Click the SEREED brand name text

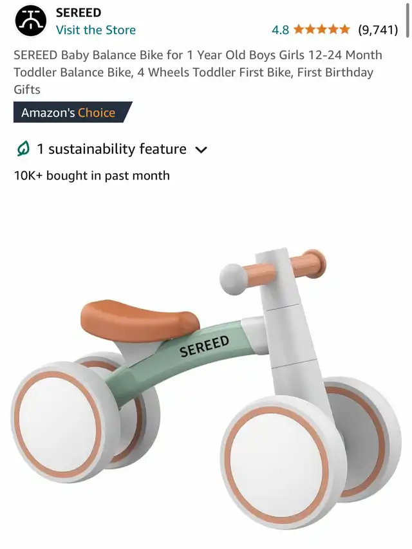(x=79, y=13)
